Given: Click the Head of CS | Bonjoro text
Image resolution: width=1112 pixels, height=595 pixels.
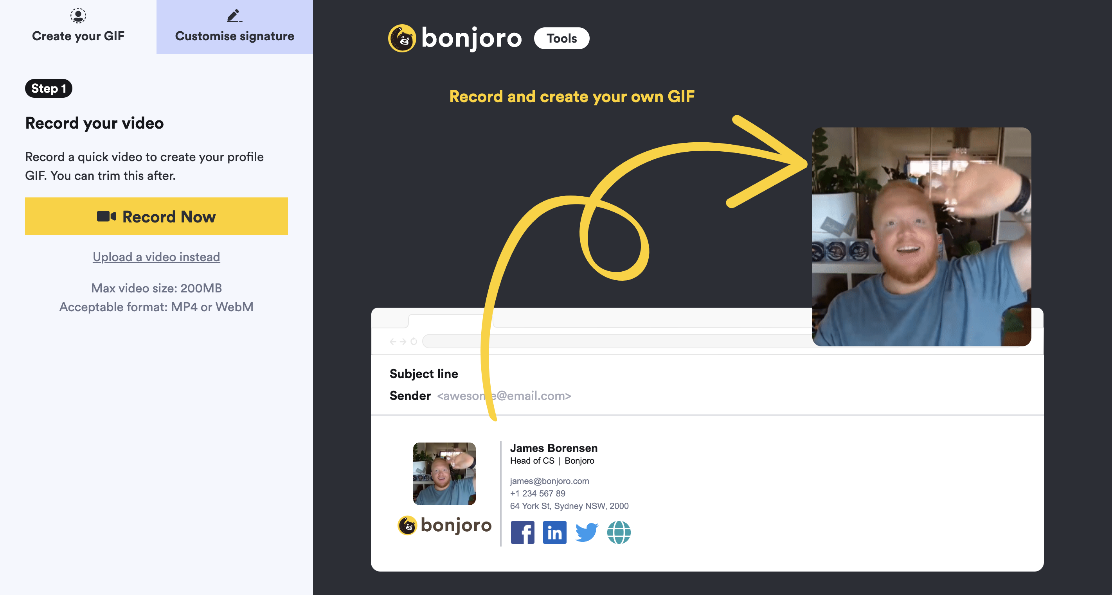Looking at the screenshot, I should (552, 461).
